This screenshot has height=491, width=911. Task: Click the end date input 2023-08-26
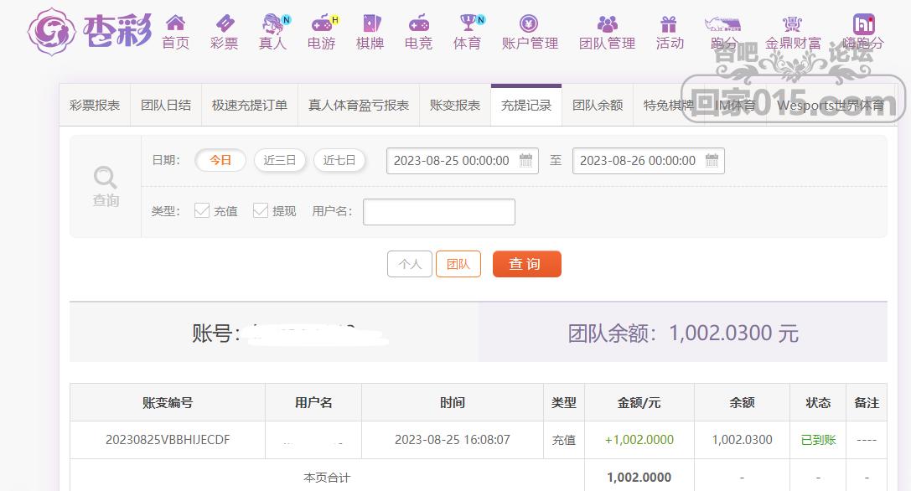pos(649,161)
